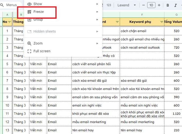The image size is (182, 134).
Task: Open the Group submenu
Action: (x=63, y=20)
